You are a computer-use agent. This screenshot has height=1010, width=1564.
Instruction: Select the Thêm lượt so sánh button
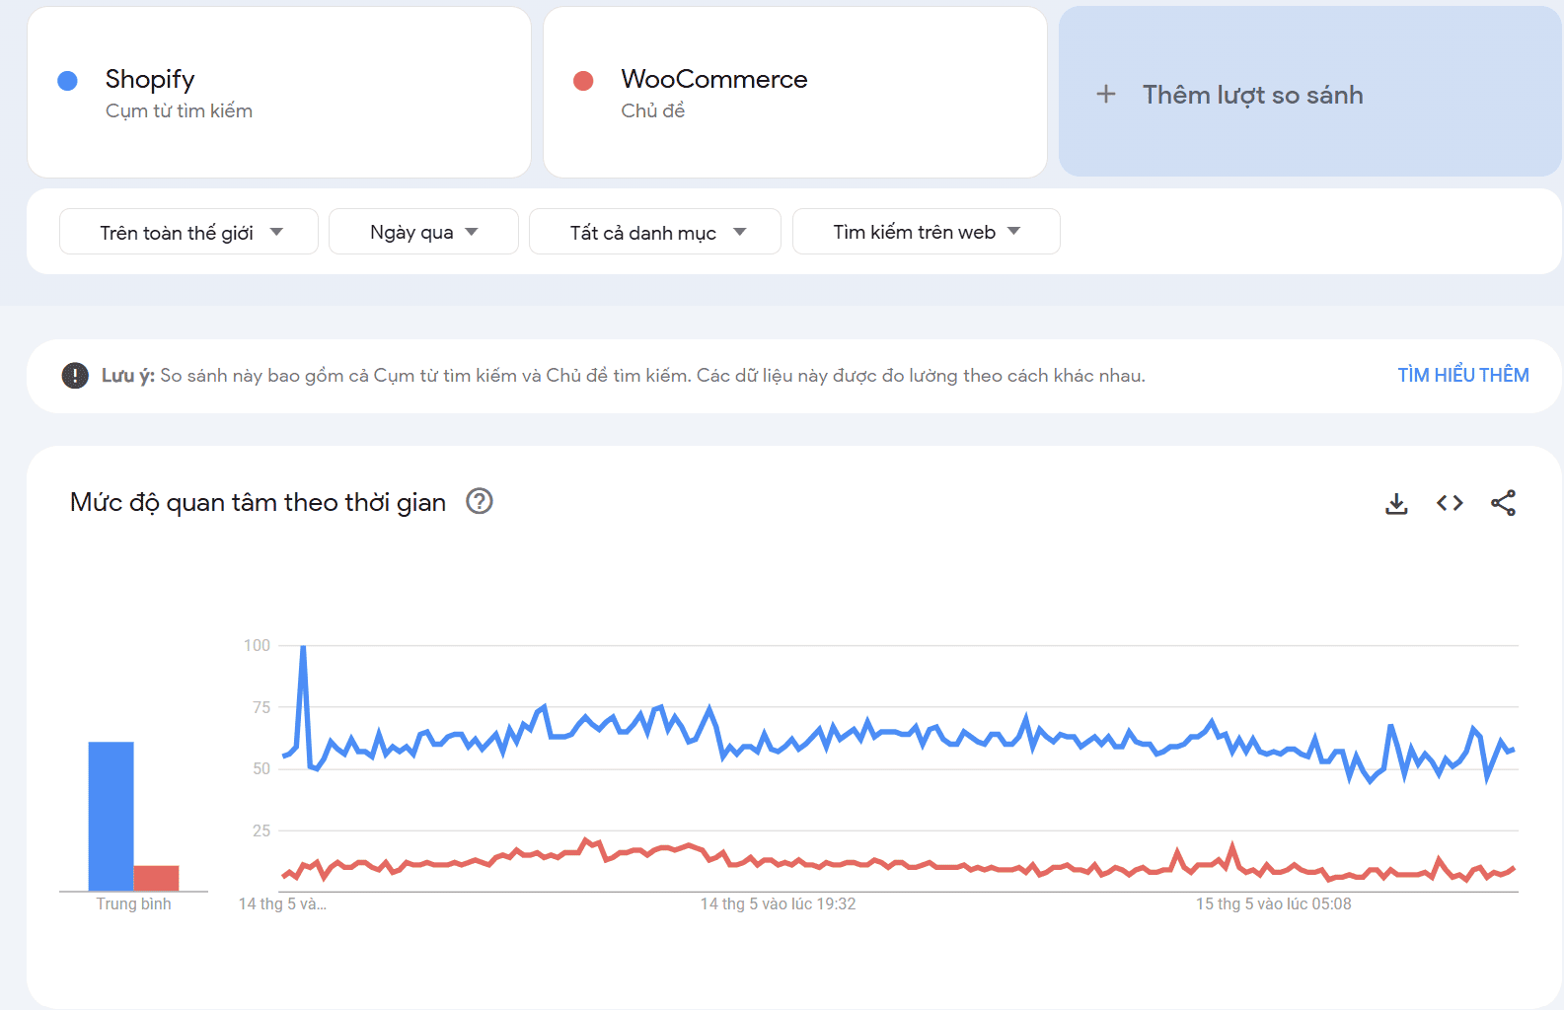click(1309, 93)
